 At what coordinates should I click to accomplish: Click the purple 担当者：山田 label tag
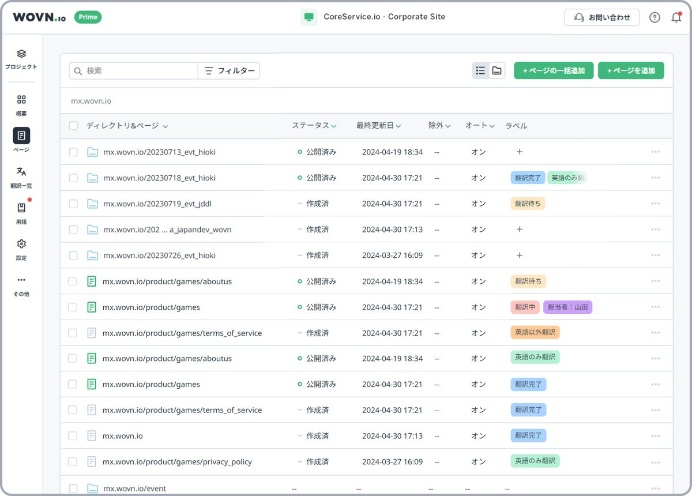[567, 307]
